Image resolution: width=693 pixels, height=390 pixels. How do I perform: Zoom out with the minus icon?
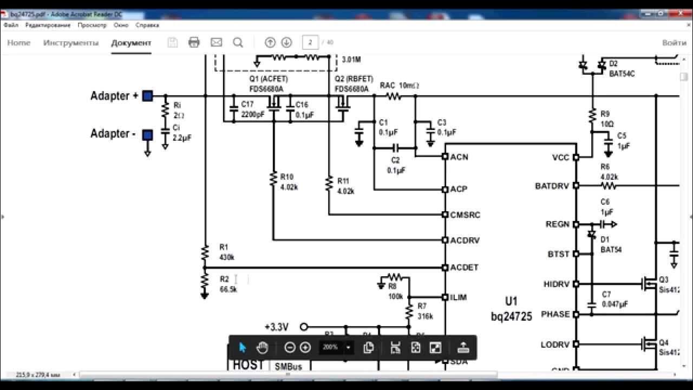(x=290, y=347)
